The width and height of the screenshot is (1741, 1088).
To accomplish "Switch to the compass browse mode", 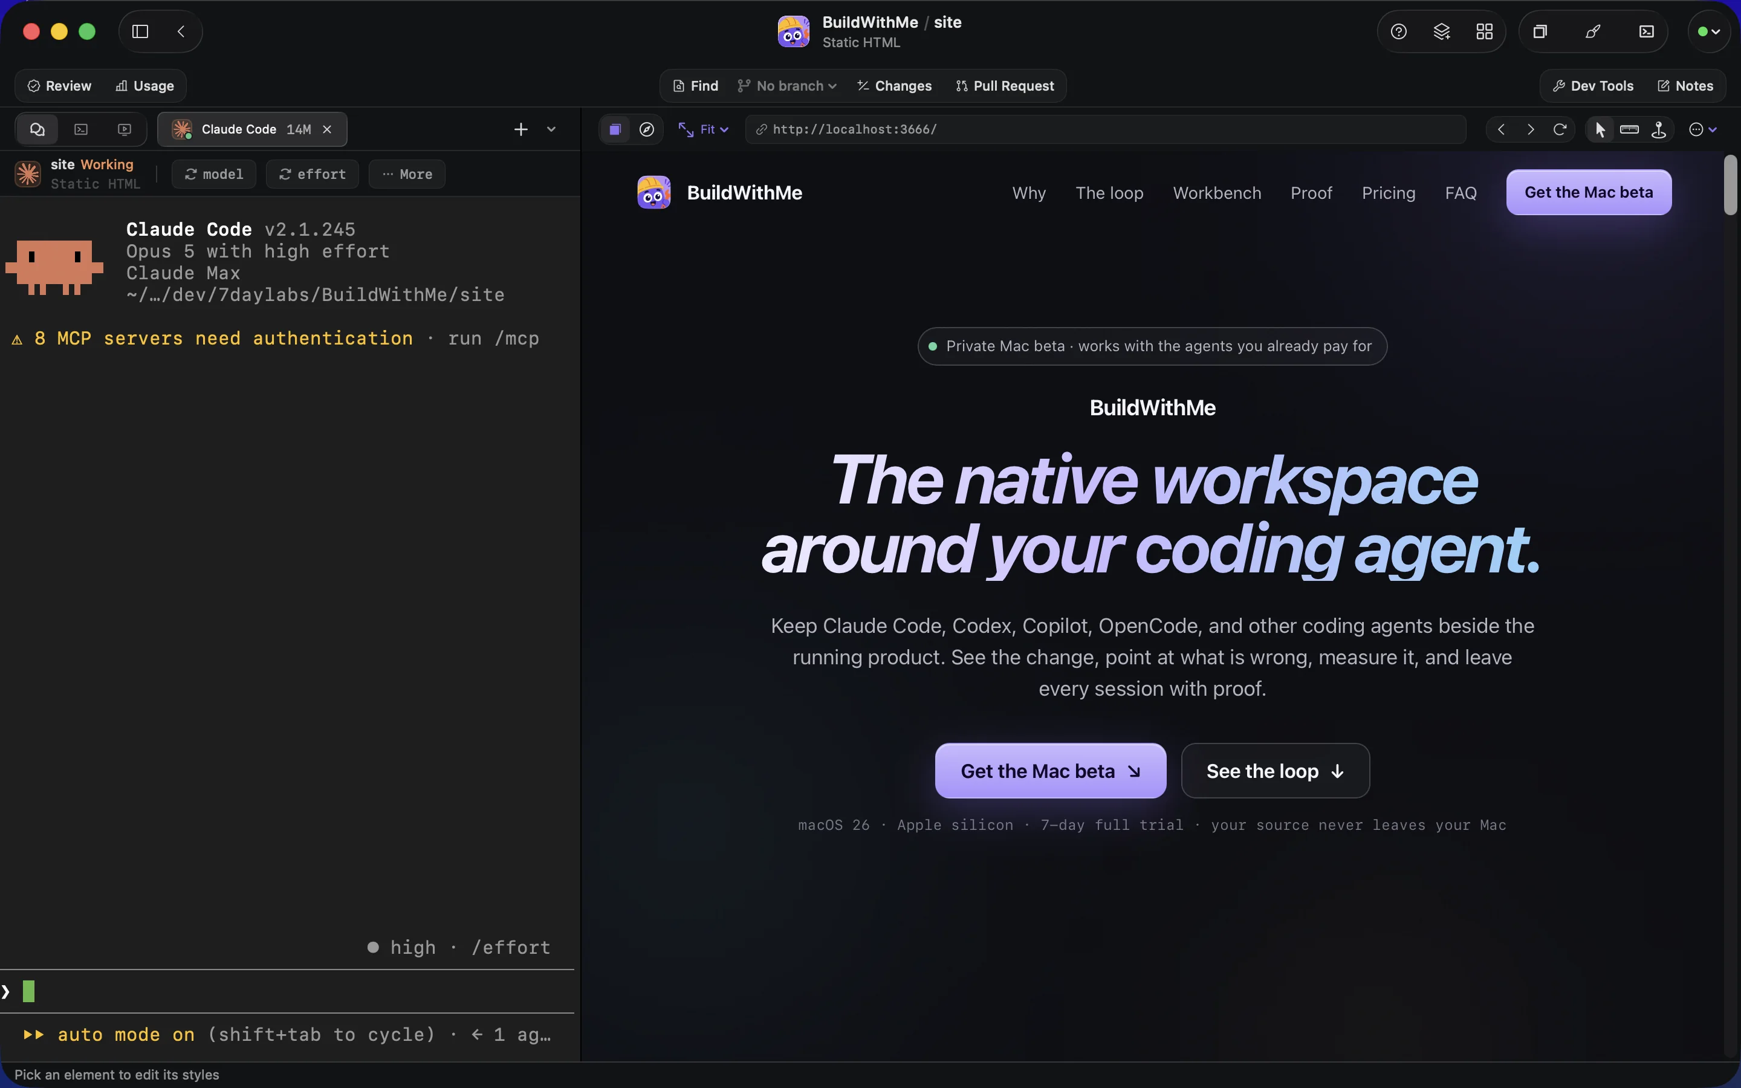I will pos(647,129).
